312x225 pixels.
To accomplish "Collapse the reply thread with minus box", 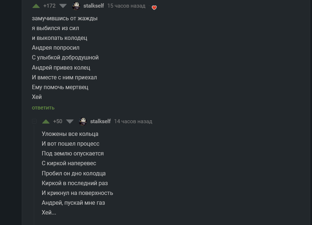I will [35, 121].
